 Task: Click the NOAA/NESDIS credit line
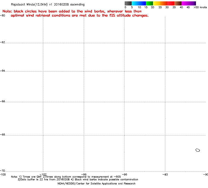pyautogui.click(x=96, y=184)
